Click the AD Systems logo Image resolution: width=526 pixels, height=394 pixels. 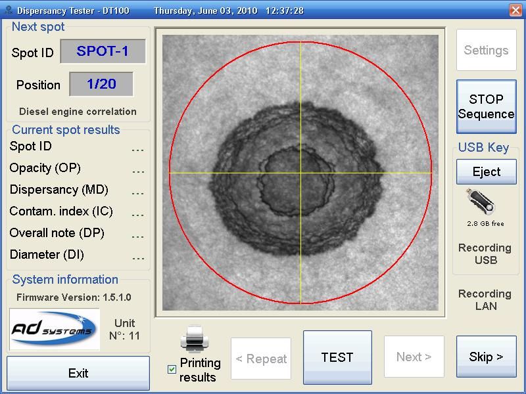pos(55,330)
